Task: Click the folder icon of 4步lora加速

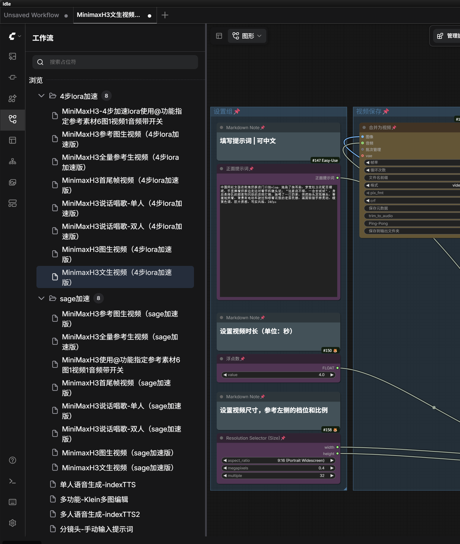Action: [53, 96]
